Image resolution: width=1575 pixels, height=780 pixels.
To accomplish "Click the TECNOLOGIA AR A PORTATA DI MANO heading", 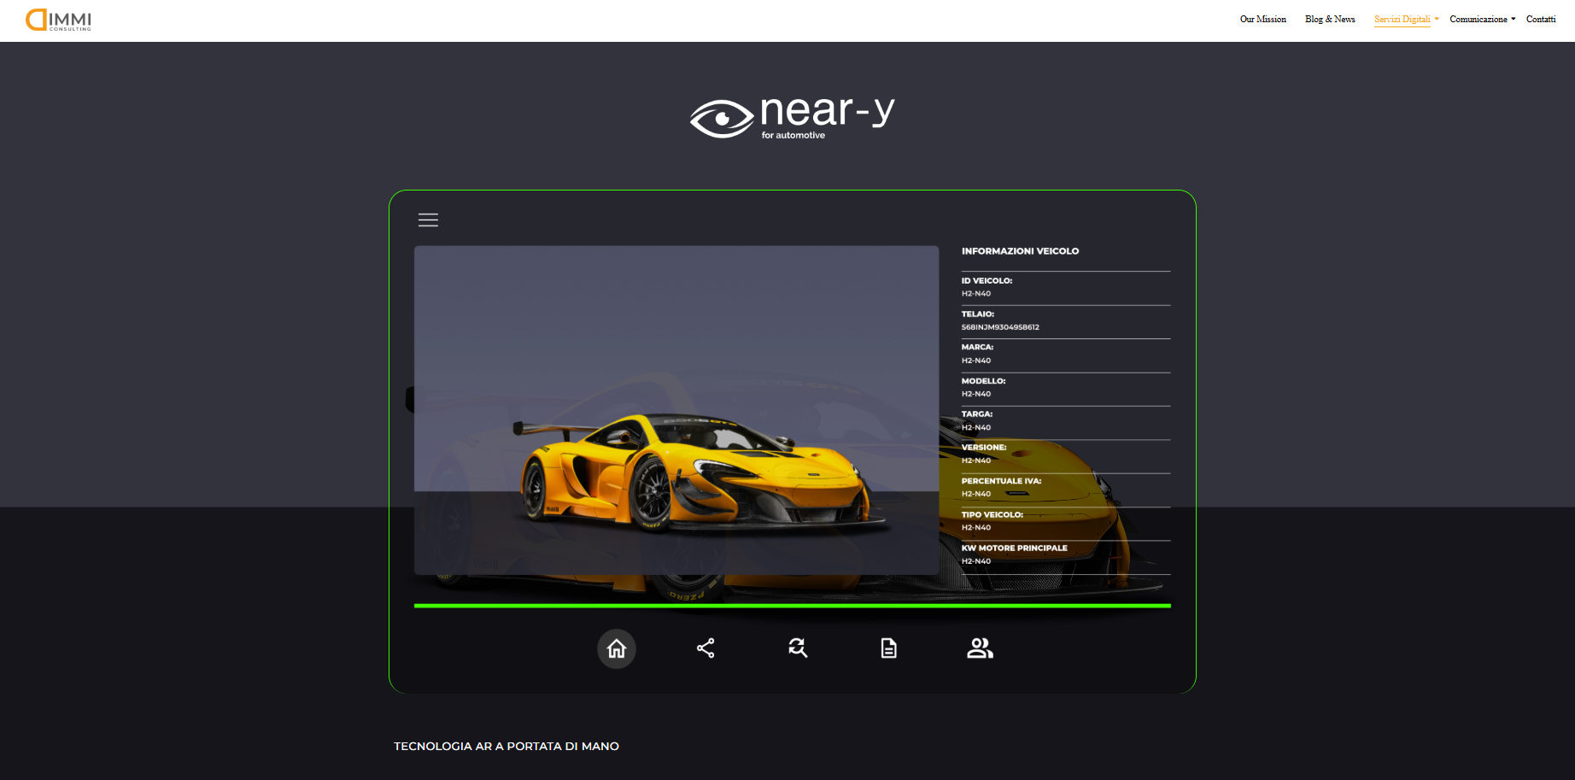I will [x=506, y=746].
